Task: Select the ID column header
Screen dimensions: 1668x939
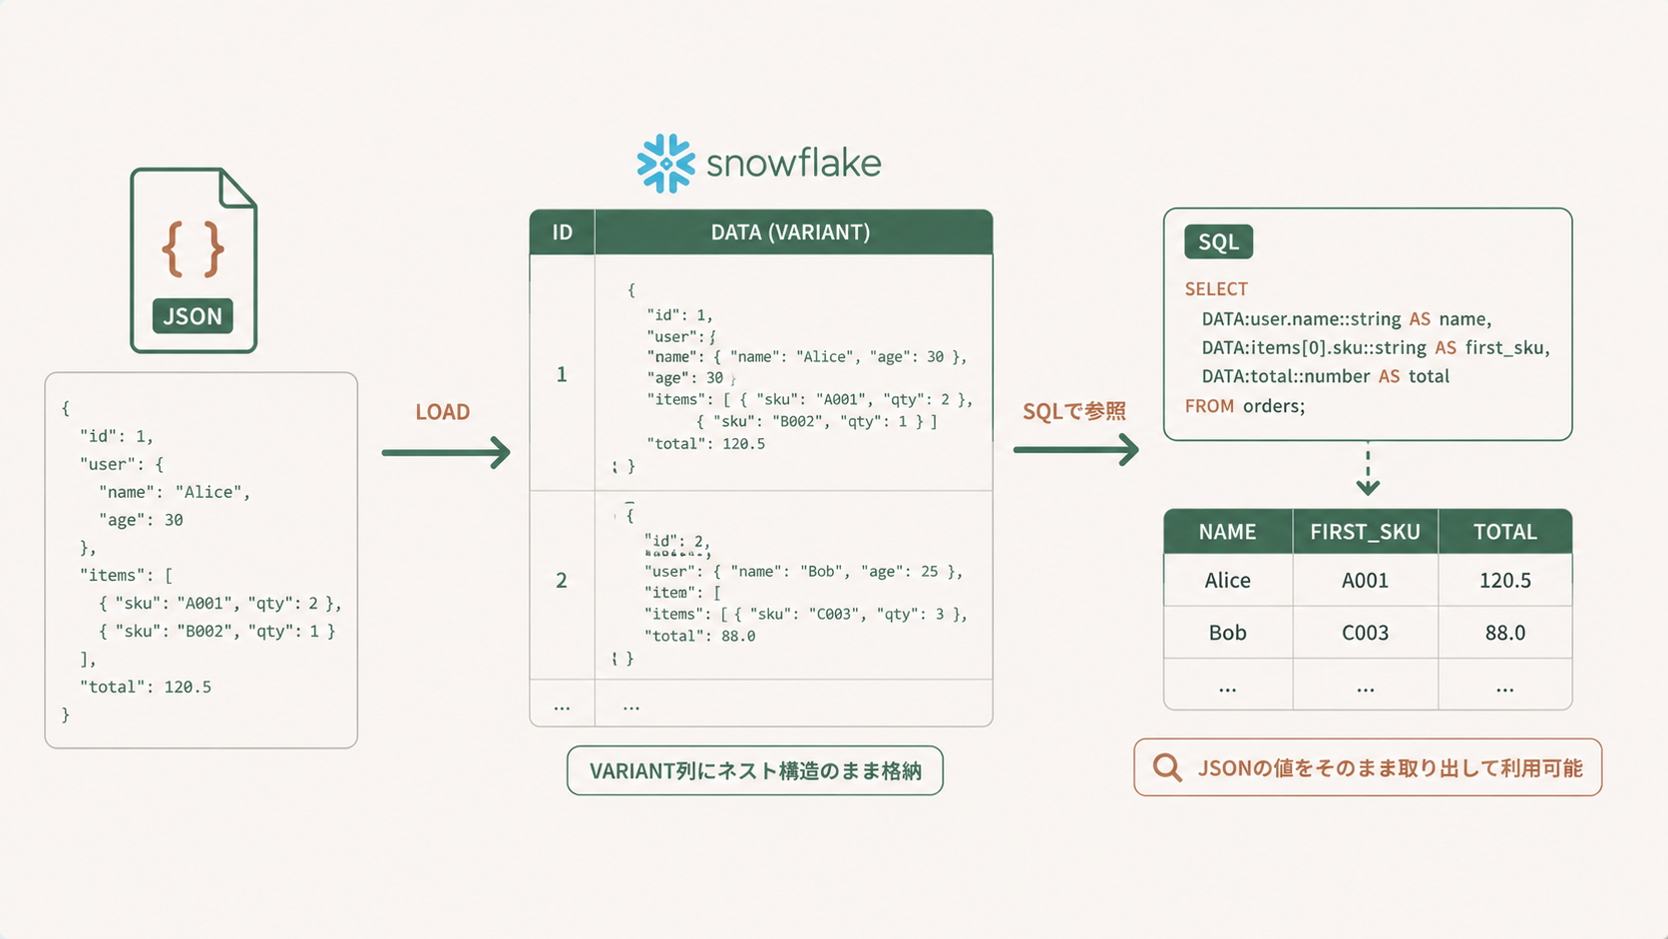Action: tap(563, 233)
